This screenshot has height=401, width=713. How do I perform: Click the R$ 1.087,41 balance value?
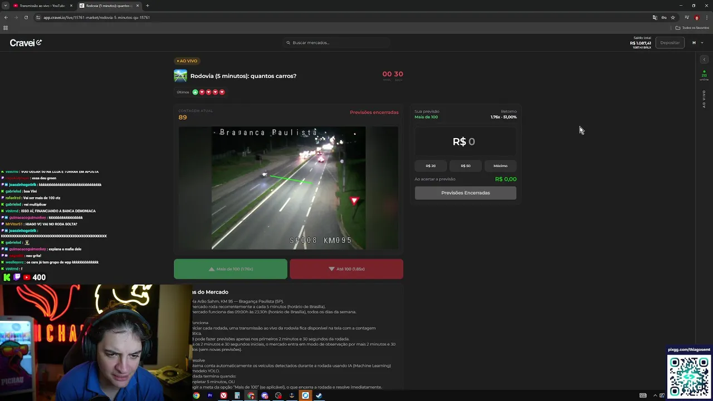(641, 43)
